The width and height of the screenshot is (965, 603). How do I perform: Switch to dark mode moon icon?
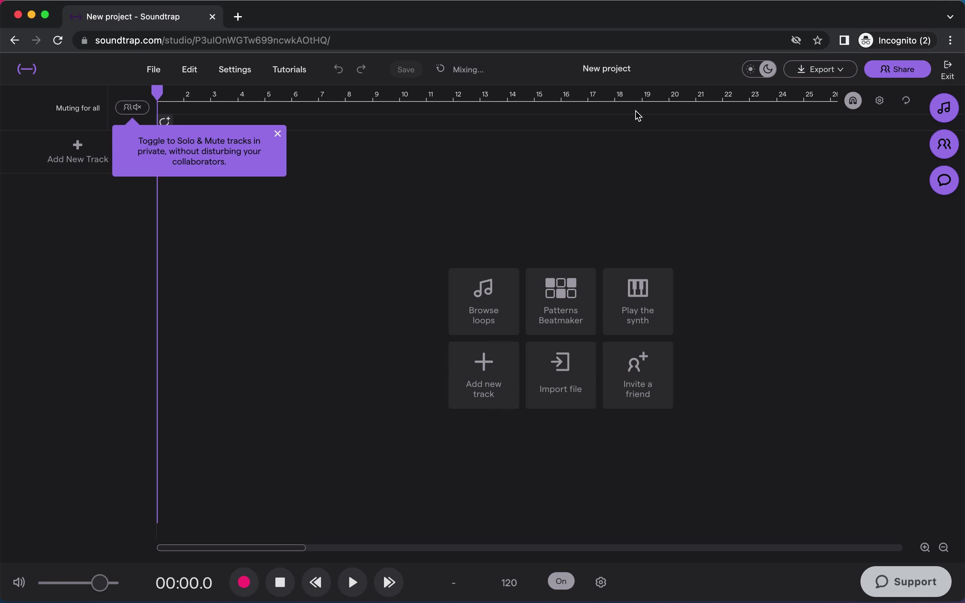tap(768, 69)
